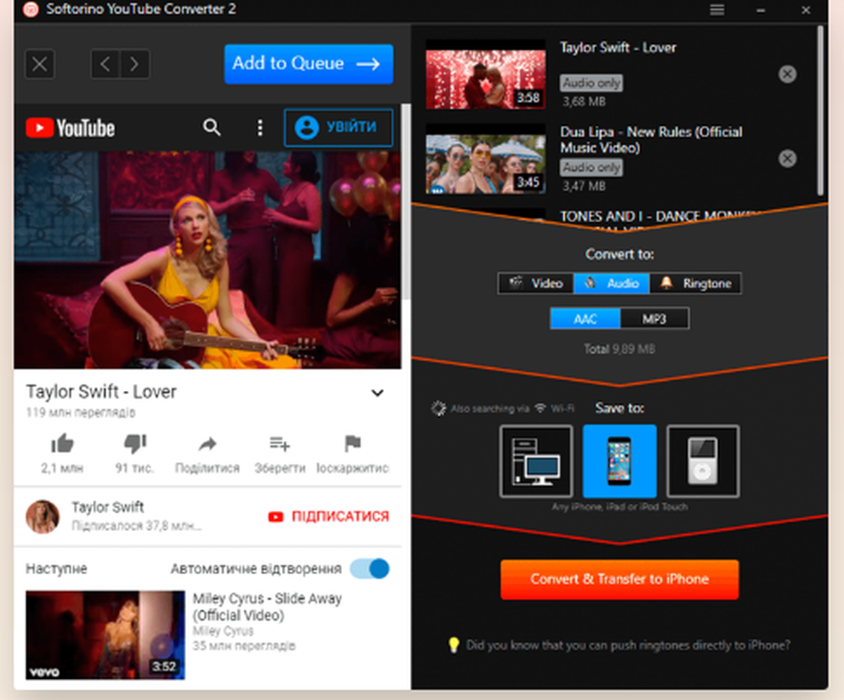This screenshot has width=844, height=700.
Task: Click the Taylor Swift video player
Action: coord(208,260)
